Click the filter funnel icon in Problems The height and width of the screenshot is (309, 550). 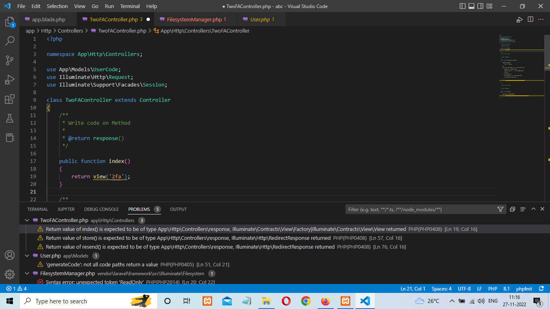click(500, 209)
